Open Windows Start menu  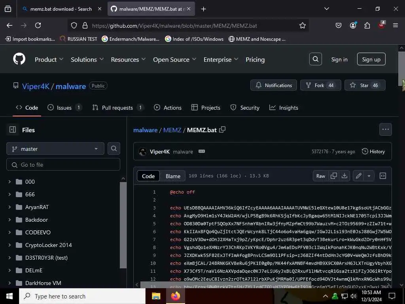pos(9,296)
